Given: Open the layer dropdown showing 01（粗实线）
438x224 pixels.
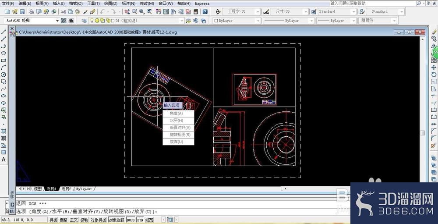Looking at the screenshot, I should point(136,21).
